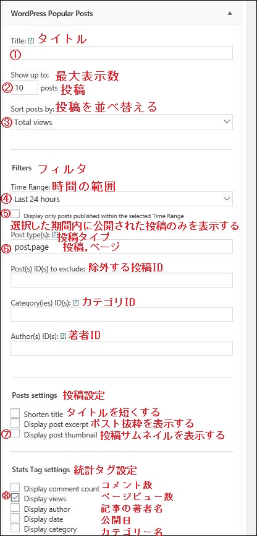Image resolution: width=257 pixels, height=536 pixels.
Task: Enable Display post excerpt checkbox
Action: (15, 423)
